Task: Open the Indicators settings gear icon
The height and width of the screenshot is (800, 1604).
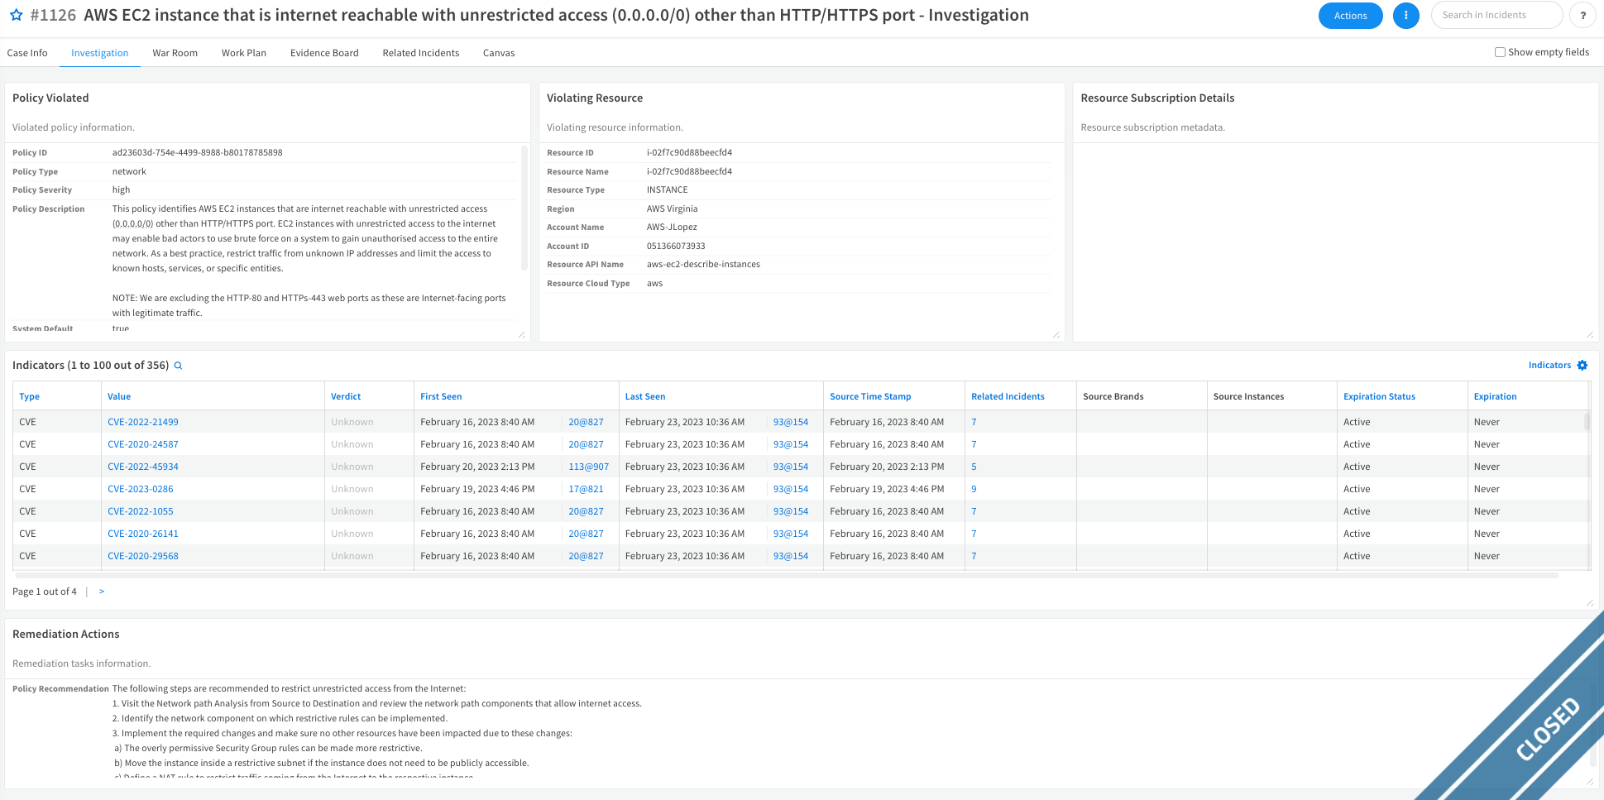Action: click(x=1582, y=366)
